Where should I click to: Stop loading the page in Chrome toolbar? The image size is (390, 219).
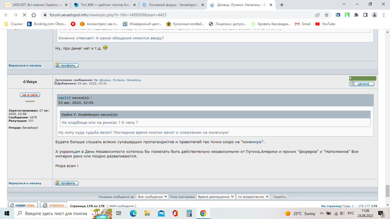[x=24, y=15]
